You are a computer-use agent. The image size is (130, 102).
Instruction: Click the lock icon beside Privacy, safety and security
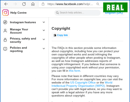pos(5,40)
